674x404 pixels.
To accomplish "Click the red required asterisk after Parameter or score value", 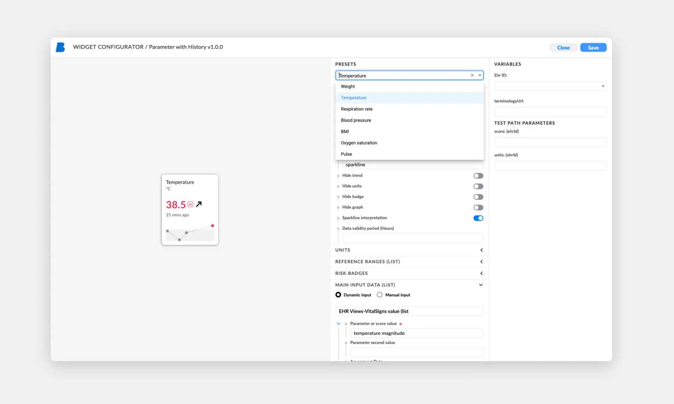I will tap(401, 324).
